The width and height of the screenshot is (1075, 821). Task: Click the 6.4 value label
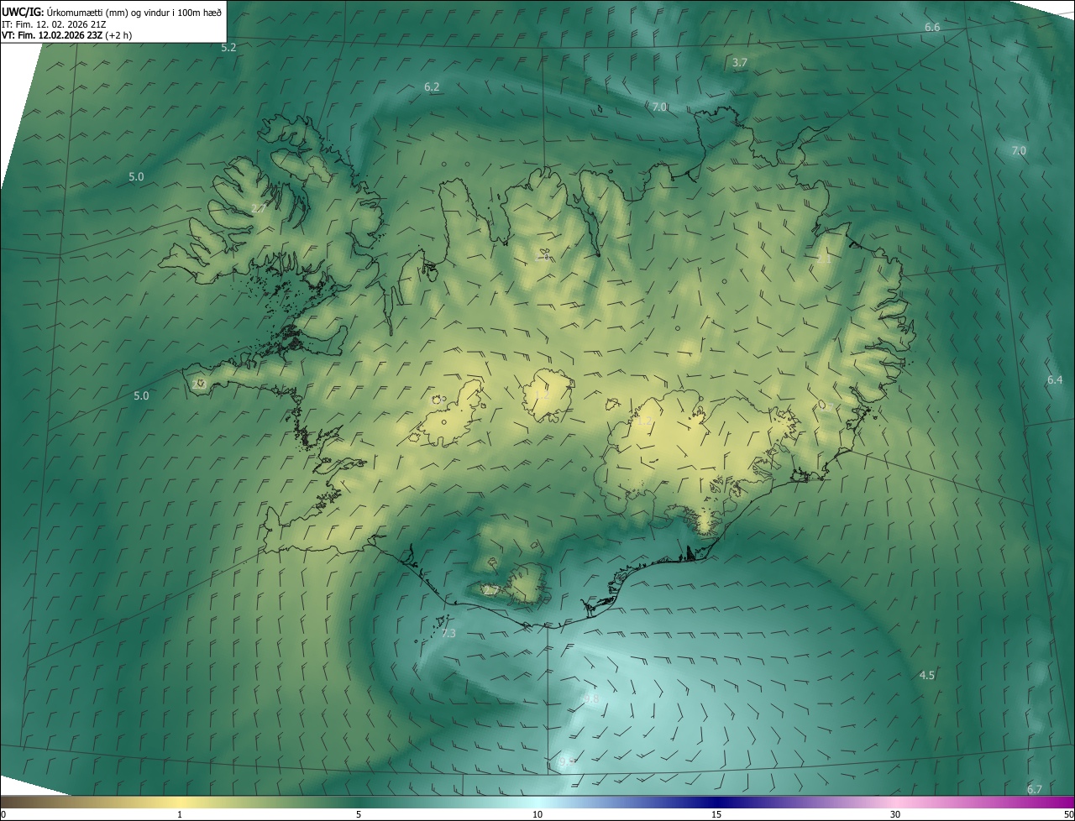click(1055, 380)
